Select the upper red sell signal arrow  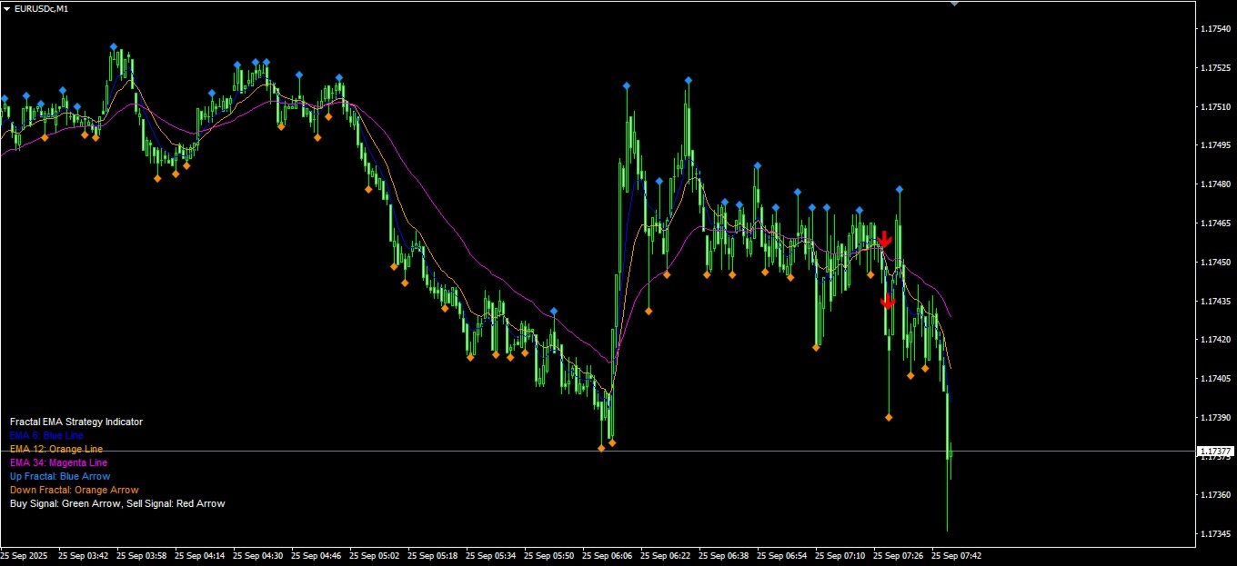884,240
